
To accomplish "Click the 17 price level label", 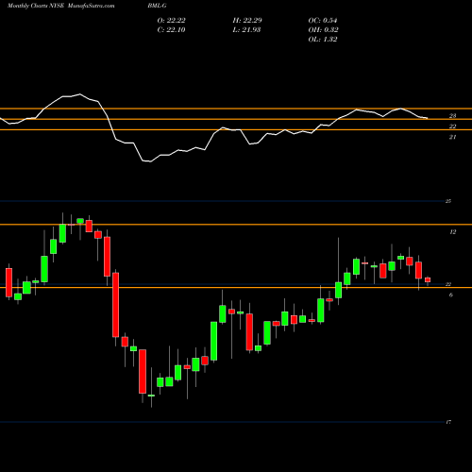I will (x=448, y=422).
